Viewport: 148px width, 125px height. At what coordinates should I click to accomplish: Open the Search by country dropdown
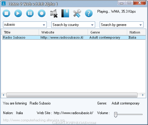pos(73,25)
